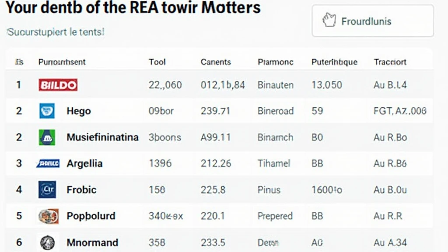Click the Tracriort column header

pos(390,62)
